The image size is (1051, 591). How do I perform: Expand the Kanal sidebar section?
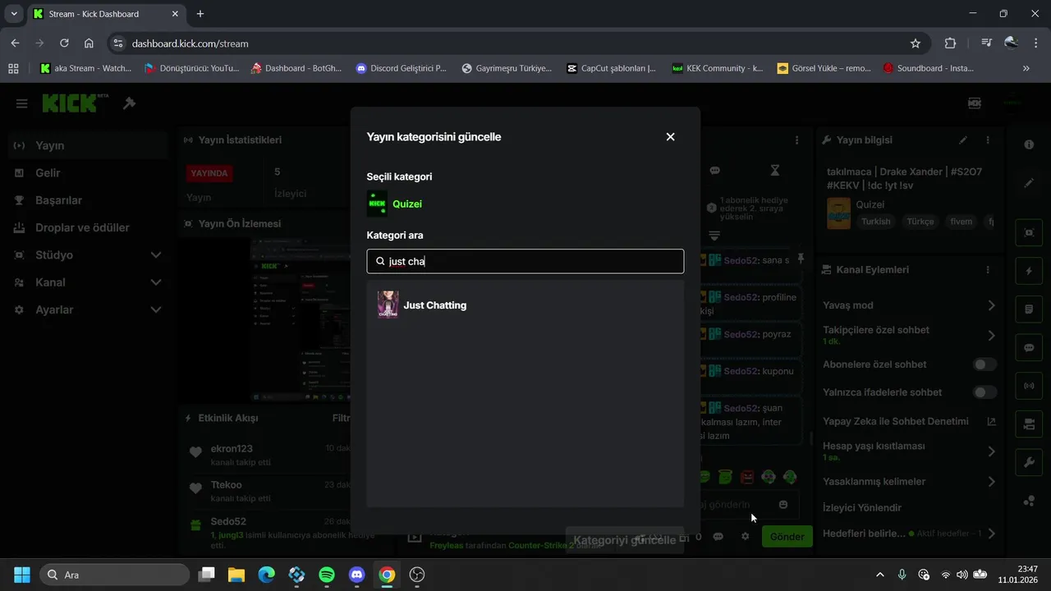pos(88,282)
